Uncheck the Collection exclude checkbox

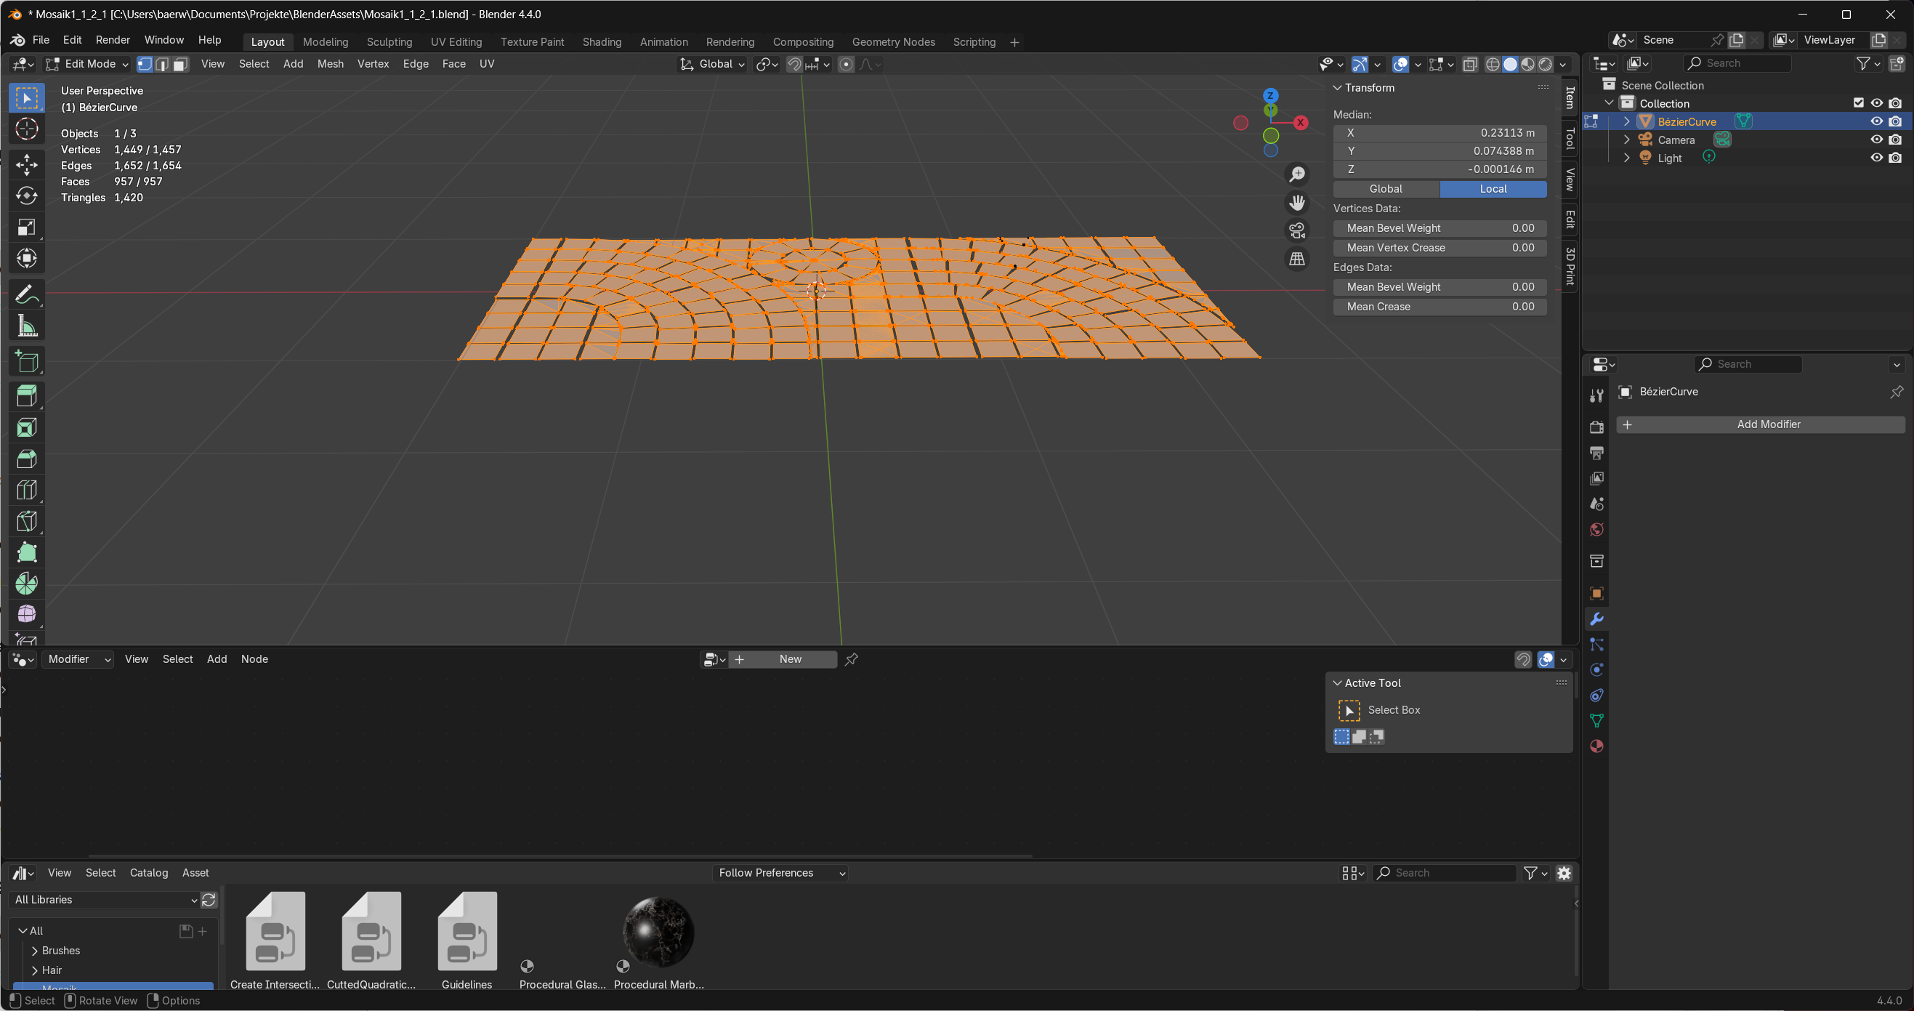point(1858,103)
